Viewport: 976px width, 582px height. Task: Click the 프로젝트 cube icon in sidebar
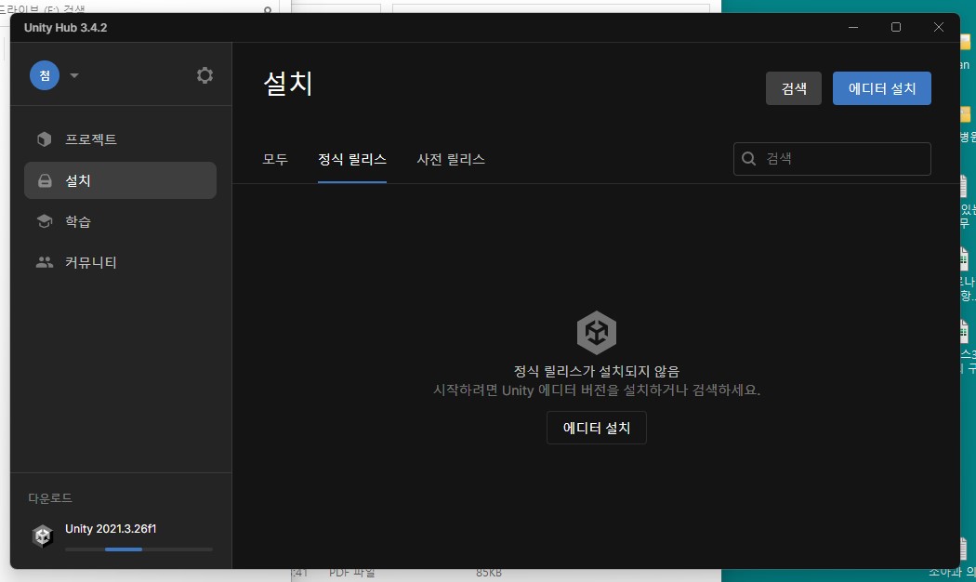45,139
